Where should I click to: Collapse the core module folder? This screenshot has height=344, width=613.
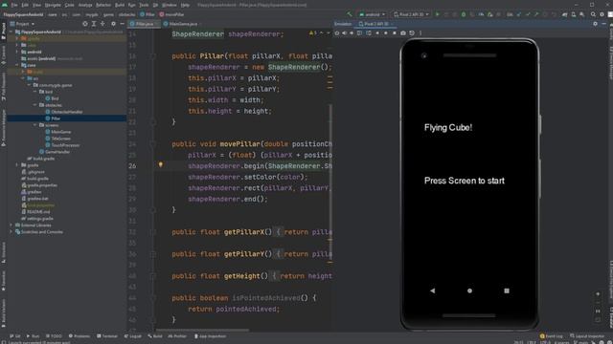click(17, 65)
